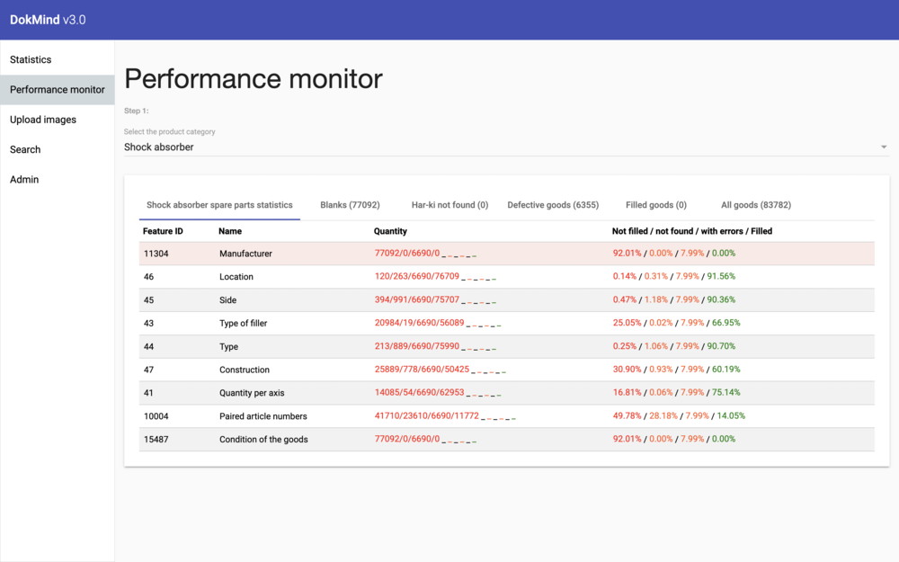
Task: Open the Upload images page
Action: click(x=43, y=120)
